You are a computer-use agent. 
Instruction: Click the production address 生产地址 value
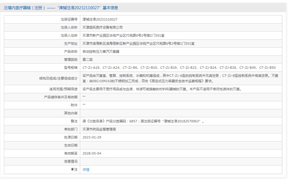click(x=138, y=43)
